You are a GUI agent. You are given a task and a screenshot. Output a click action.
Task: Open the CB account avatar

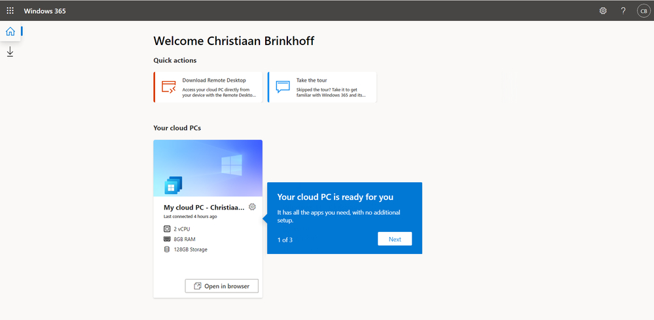643,11
